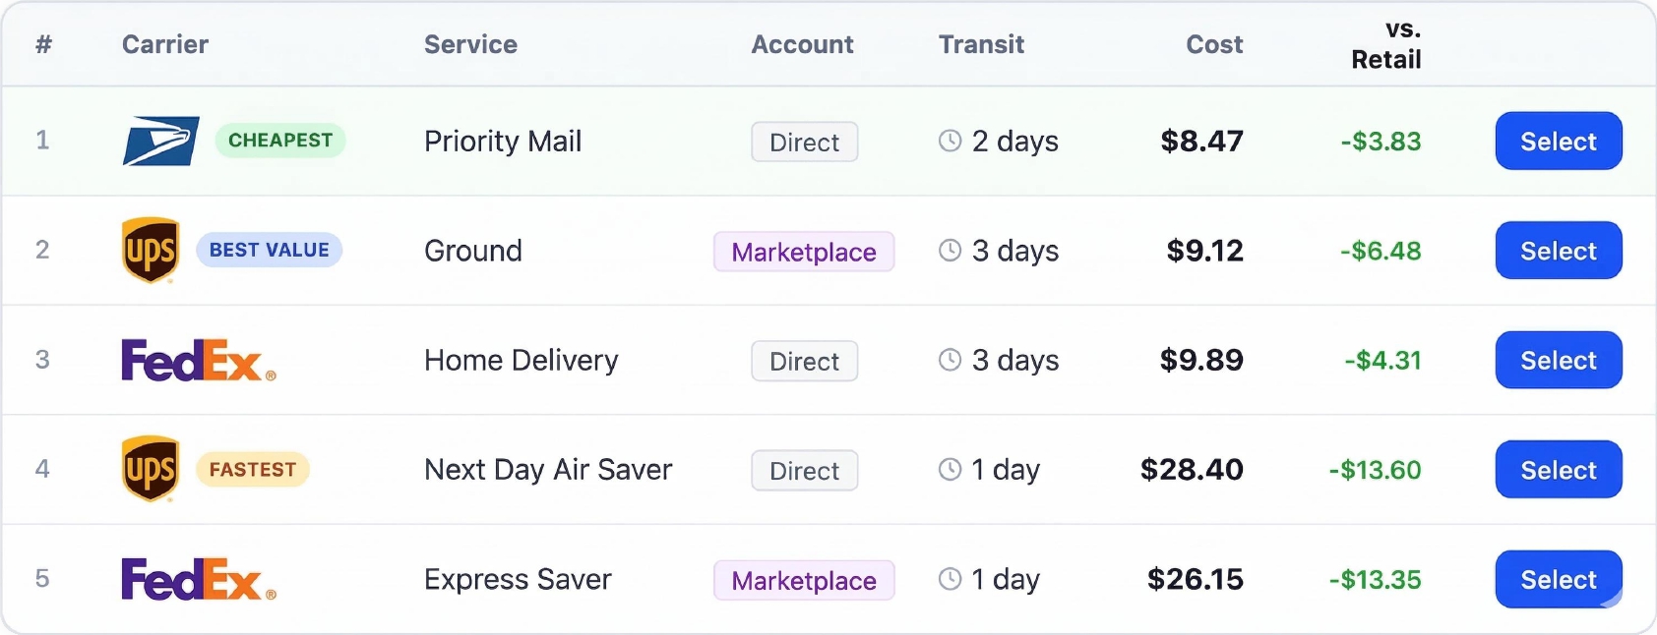The height and width of the screenshot is (635, 1657).
Task: Click the USPS eagle logo
Action: (160, 141)
